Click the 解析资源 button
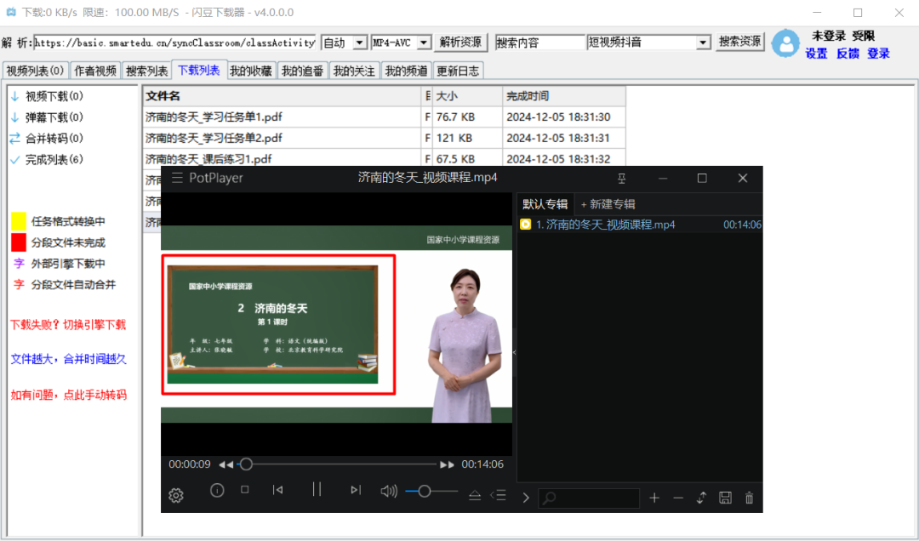The image size is (919, 541). (x=460, y=41)
